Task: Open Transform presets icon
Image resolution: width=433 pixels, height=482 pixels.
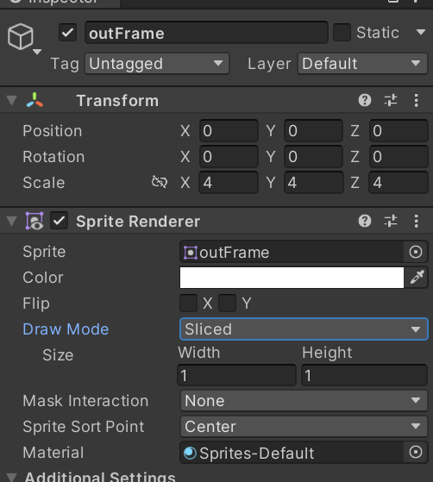Action: 391,100
